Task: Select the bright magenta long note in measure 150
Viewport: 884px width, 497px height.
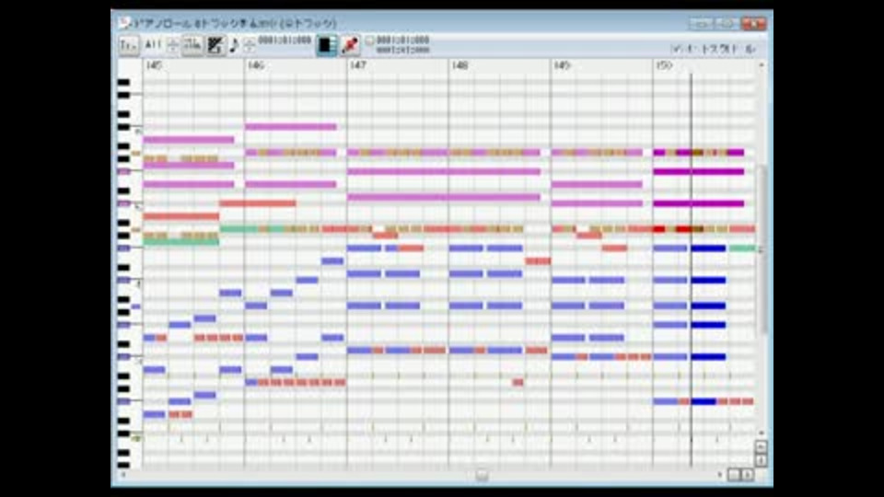Action: tap(699, 172)
